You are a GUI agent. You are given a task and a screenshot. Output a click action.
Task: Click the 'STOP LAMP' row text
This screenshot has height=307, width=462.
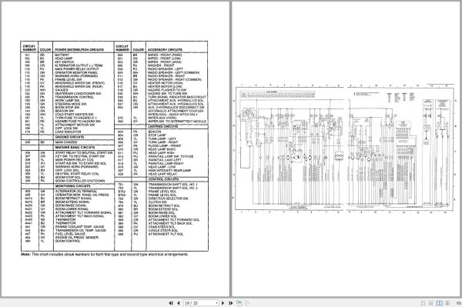pos(157,135)
